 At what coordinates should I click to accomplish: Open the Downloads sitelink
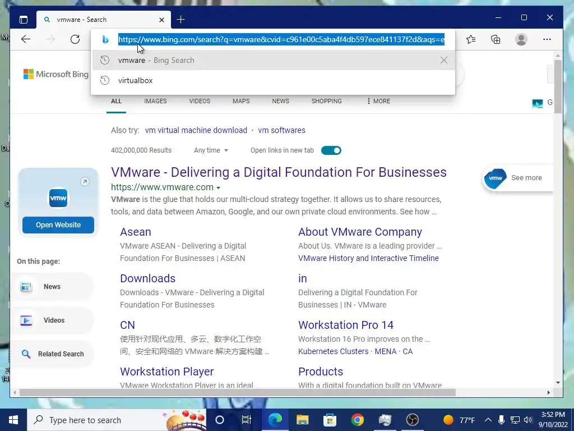147,278
